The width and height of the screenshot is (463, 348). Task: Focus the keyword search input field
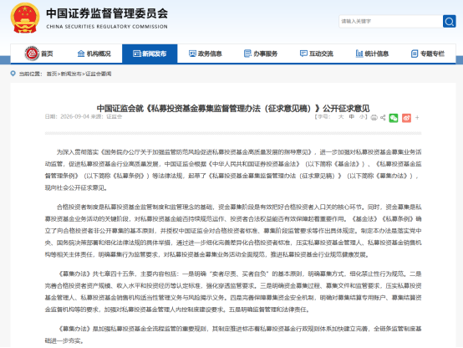[390, 21]
